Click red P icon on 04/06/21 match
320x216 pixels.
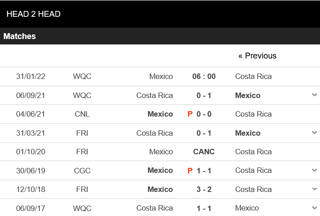tap(190, 114)
